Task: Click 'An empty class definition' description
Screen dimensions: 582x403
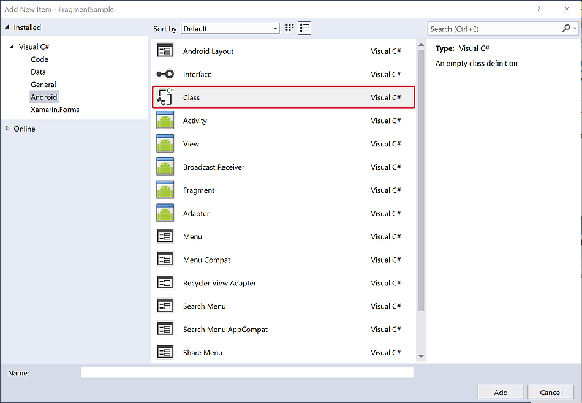Action: coord(476,64)
